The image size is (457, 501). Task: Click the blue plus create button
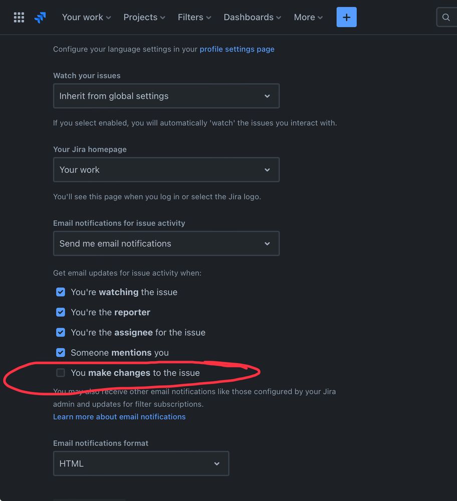[x=346, y=17]
